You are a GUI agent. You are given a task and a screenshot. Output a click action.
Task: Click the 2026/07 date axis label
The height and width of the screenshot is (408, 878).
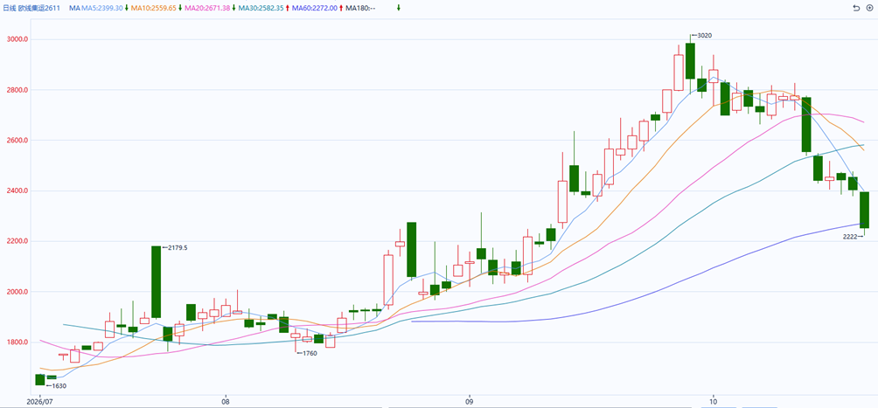38,401
